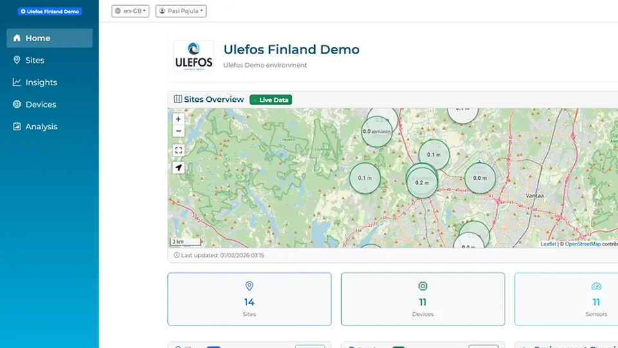Click the clock icon beside Last updated
This screenshot has height=348, width=618.
point(176,255)
